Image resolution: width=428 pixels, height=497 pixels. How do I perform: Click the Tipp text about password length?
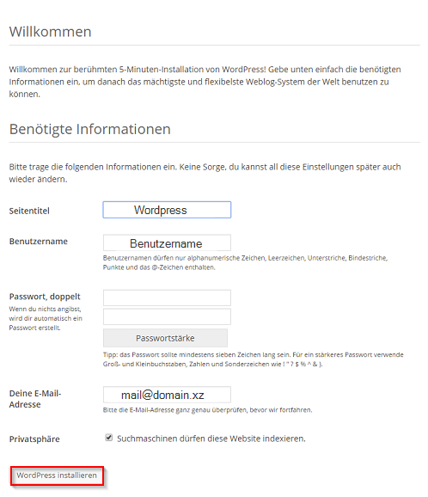coord(254,359)
